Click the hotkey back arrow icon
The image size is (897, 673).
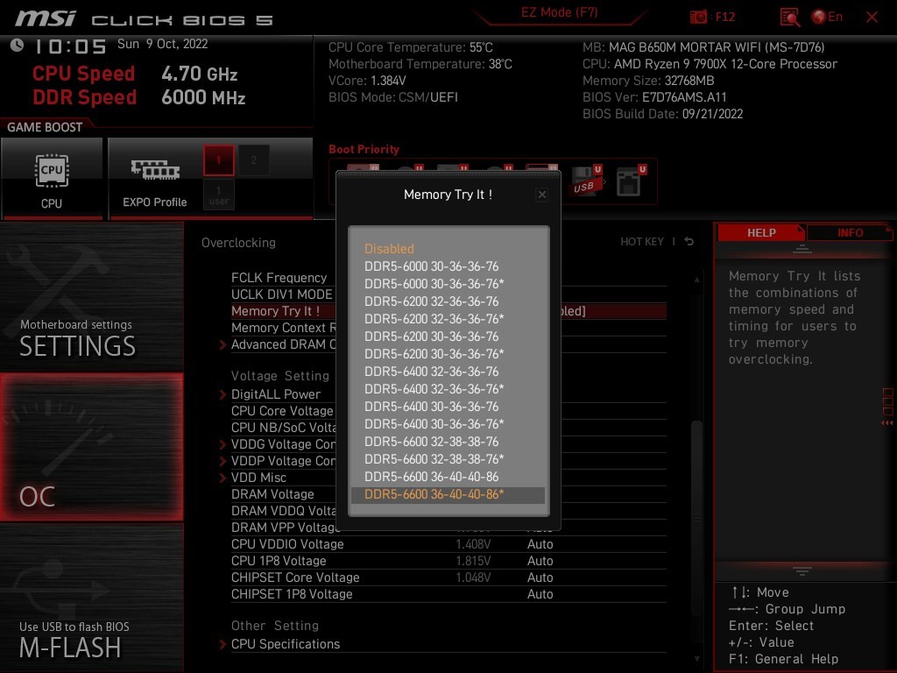point(689,242)
